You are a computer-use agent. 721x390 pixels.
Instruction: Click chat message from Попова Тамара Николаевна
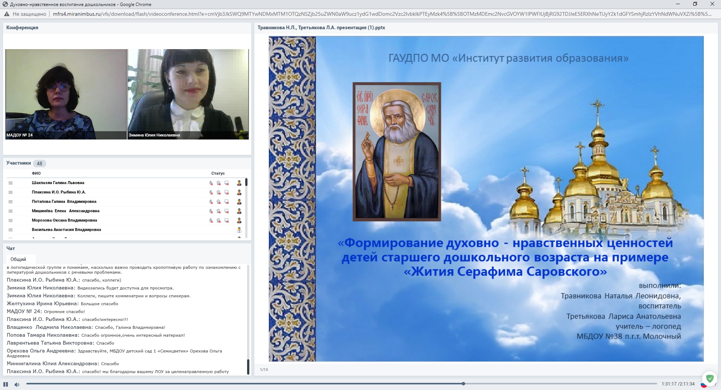(96, 335)
